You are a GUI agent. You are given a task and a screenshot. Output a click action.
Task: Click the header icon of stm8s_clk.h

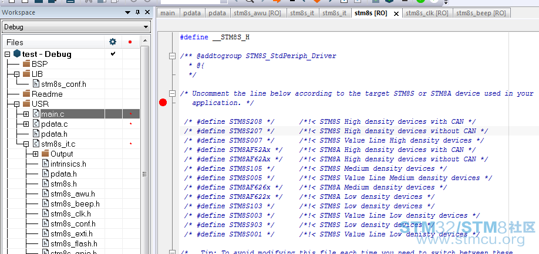tap(45, 214)
